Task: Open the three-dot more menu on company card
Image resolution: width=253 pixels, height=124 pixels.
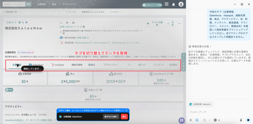Action: coord(179,24)
